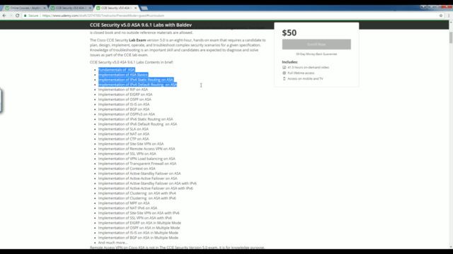Click the page vertical scrollbar thumb
This screenshot has width=453, height=254.
[x=451, y=37]
